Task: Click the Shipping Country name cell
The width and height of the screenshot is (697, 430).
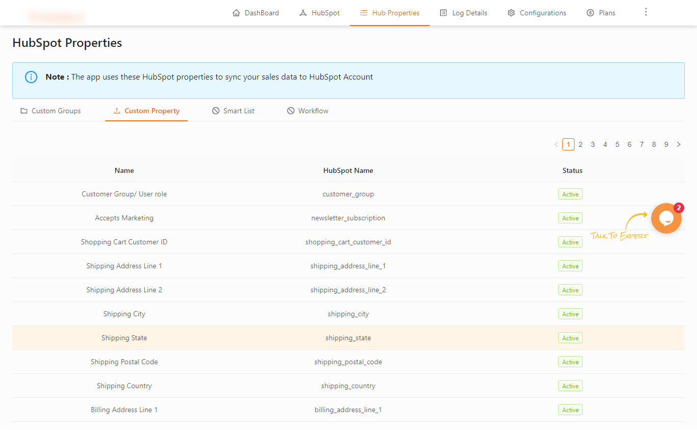Action: point(124,386)
